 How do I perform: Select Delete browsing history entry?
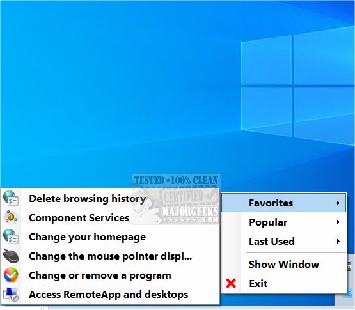pos(110,198)
